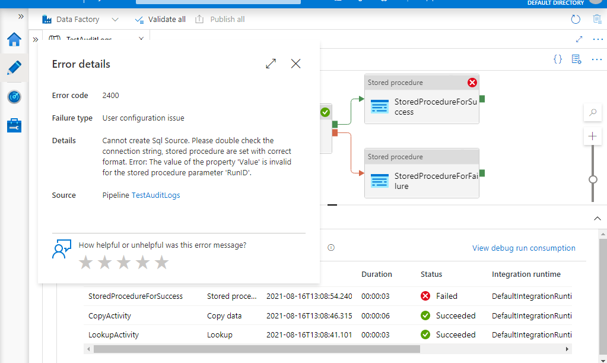Open the pipeline code view with braces icon
The height and width of the screenshot is (363, 607).
pyautogui.click(x=556, y=59)
